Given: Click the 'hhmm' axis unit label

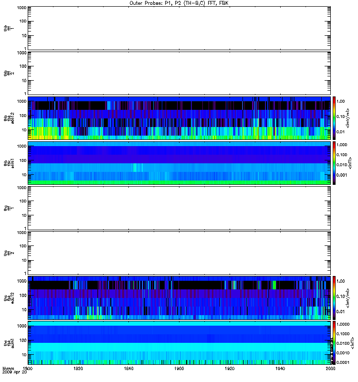Looking at the screenshot, I should [8, 369].
